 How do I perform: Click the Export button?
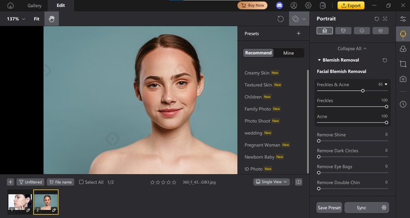coord(351,6)
